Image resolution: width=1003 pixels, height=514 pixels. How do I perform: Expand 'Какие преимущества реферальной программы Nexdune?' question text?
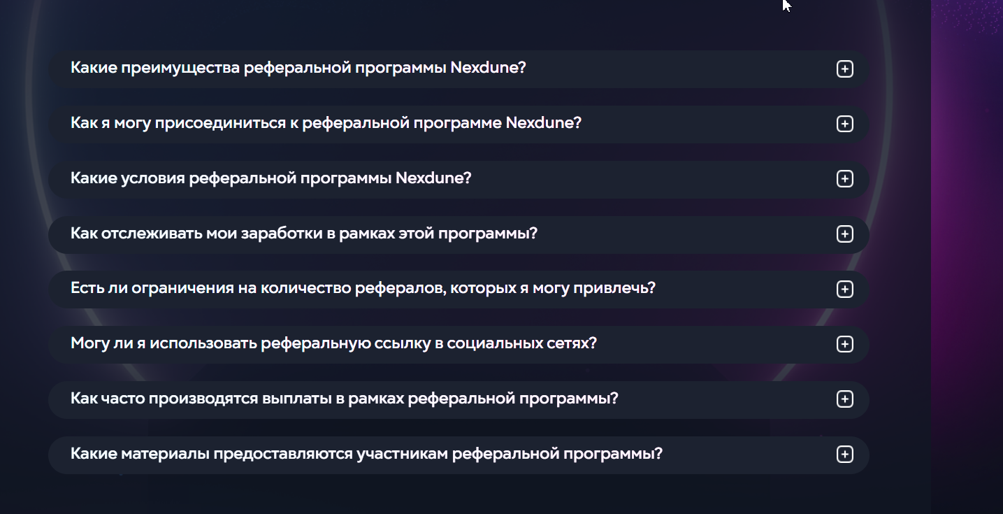click(298, 69)
